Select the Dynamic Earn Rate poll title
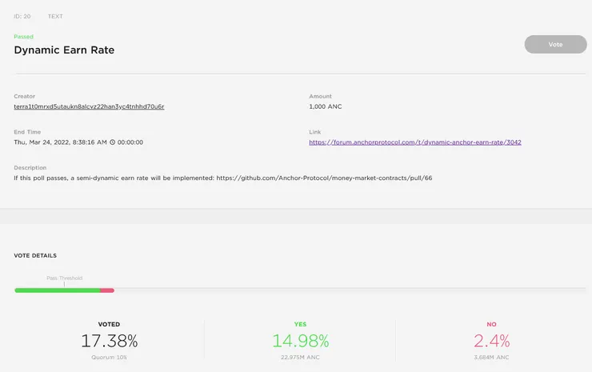Viewport: 592px width, 372px height. point(64,50)
